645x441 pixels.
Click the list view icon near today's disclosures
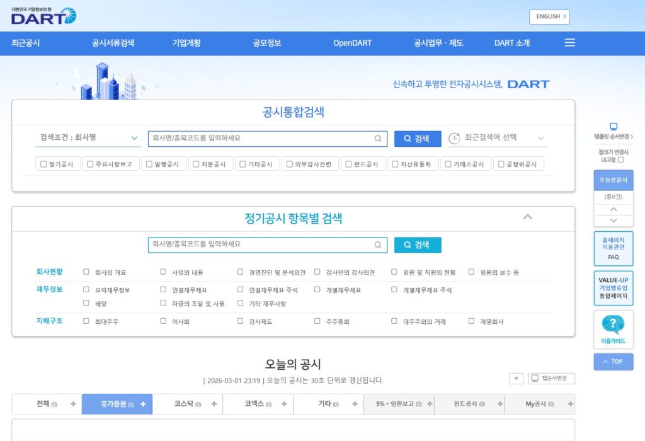coord(516,378)
